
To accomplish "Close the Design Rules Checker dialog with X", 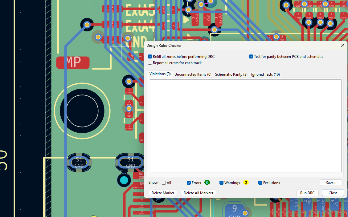I will click(343, 46).
